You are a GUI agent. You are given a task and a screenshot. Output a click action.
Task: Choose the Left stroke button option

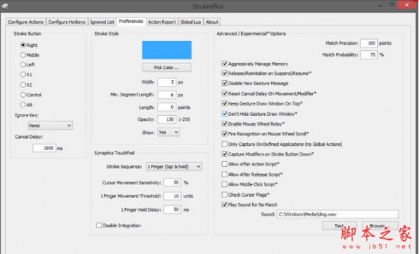click(28, 65)
